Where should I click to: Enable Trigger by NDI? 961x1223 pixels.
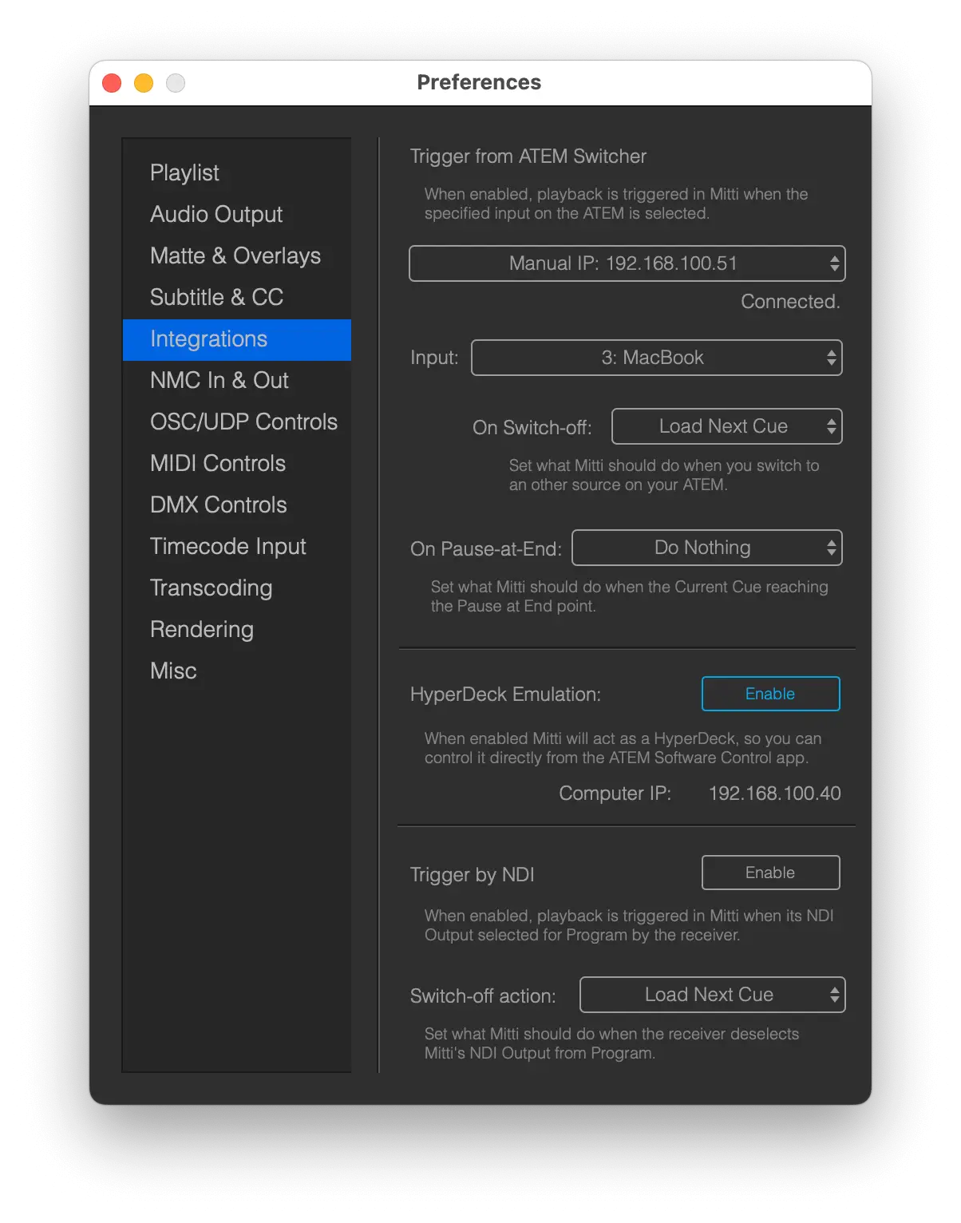click(x=770, y=873)
